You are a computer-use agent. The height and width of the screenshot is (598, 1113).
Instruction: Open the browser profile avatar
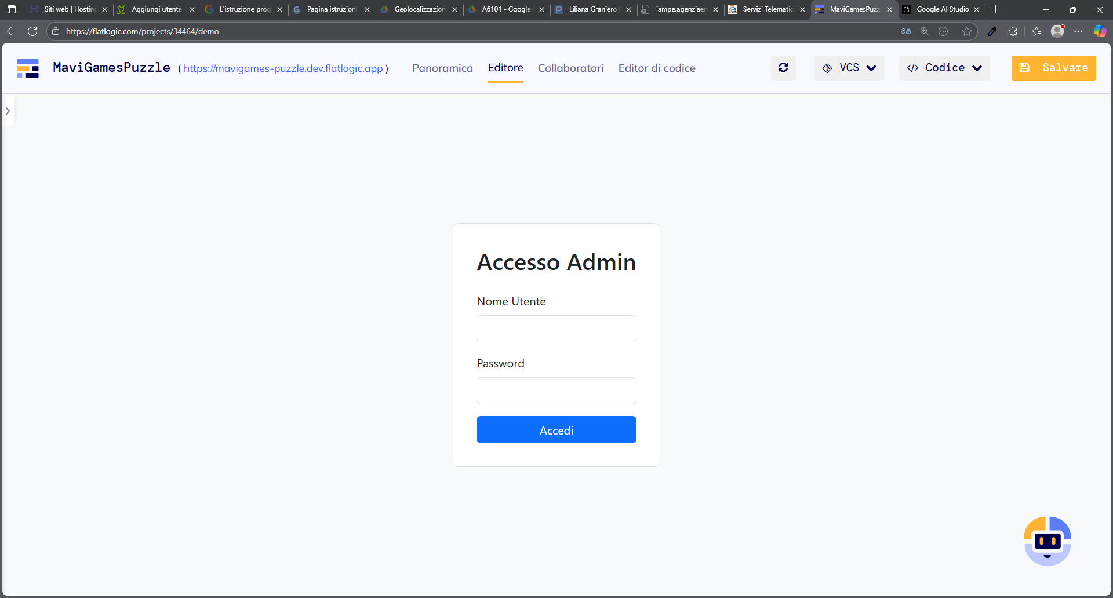(1057, 31)
